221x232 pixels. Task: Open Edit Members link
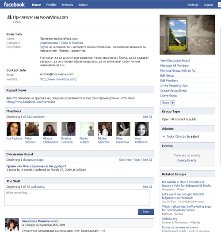(169, 81)
